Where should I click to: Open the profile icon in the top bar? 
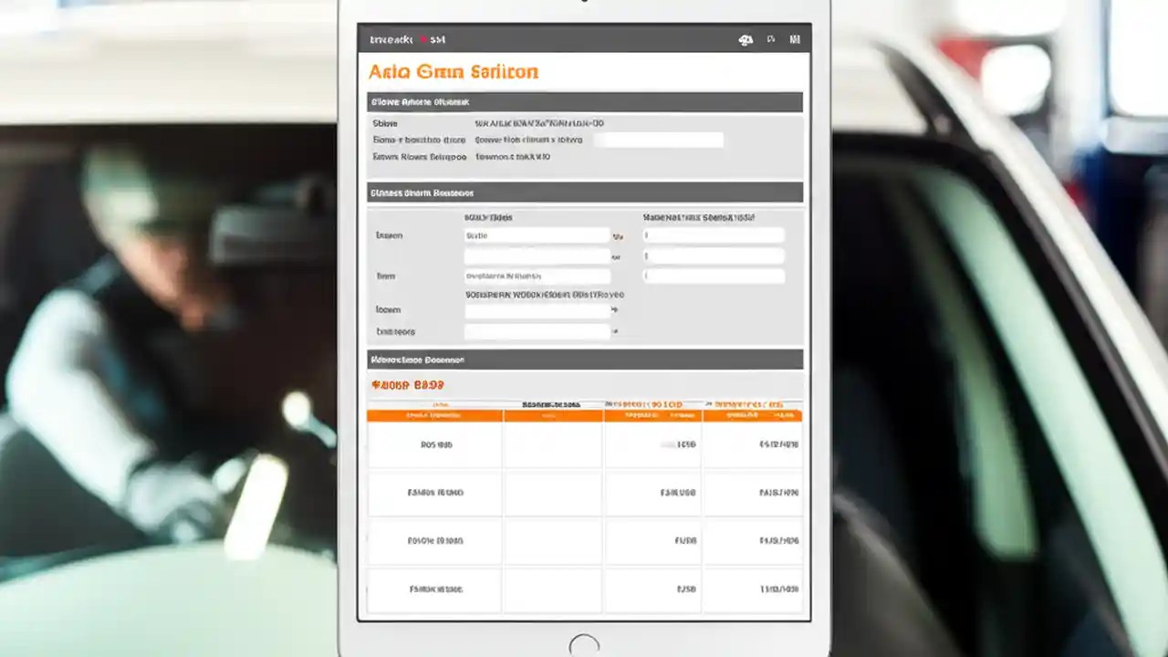pos(769,39)
